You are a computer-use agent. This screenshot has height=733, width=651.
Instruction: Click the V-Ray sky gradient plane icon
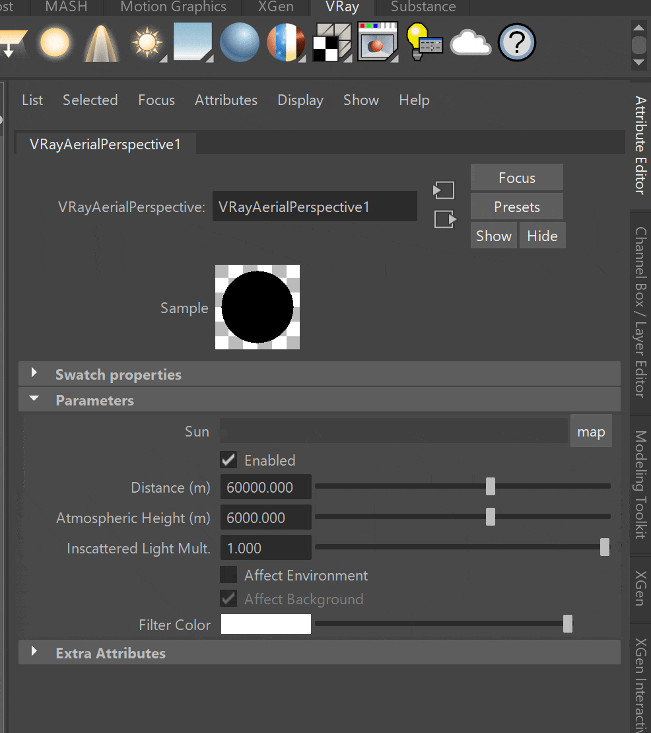click(x=193, y=42)
